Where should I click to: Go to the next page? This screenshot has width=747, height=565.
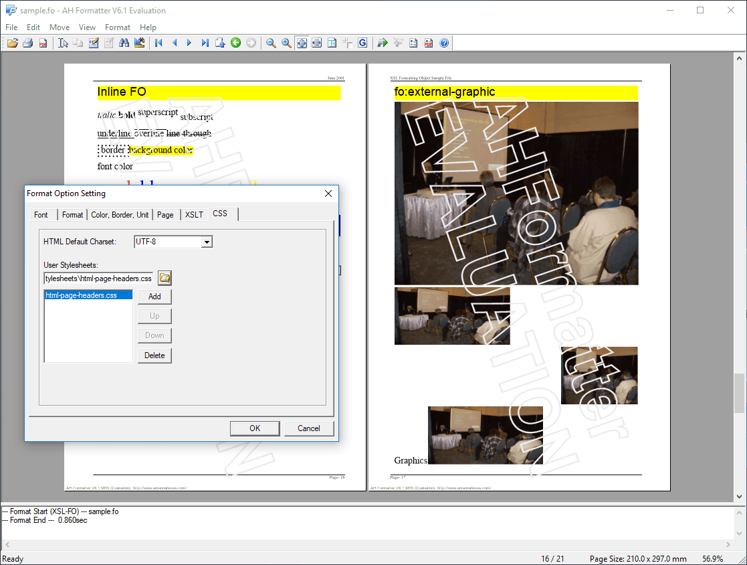(x=190, y=43)
